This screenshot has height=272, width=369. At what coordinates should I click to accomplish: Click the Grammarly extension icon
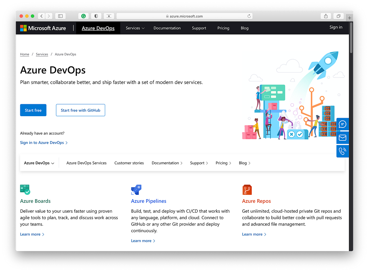pos(83,16)
